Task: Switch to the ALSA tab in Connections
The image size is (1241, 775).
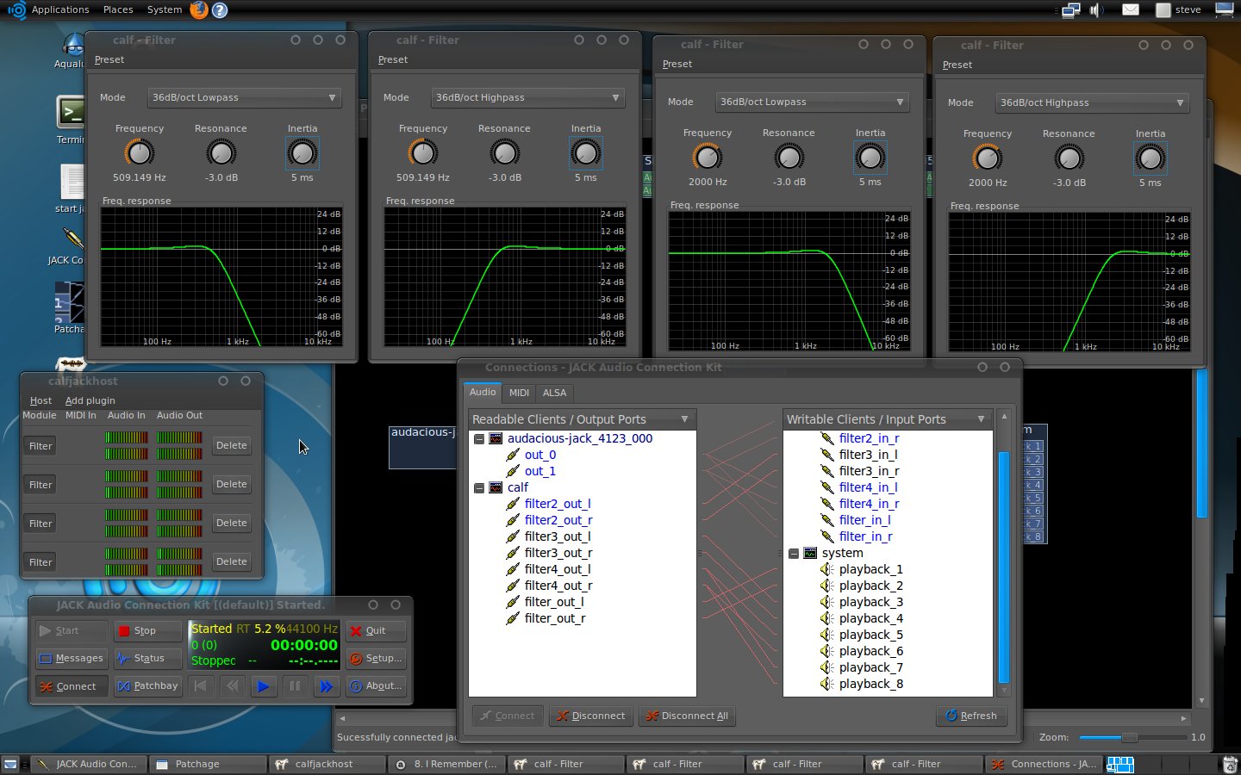Action: point(554,393)
